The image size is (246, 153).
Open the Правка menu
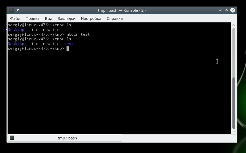(x=32, y=19)
